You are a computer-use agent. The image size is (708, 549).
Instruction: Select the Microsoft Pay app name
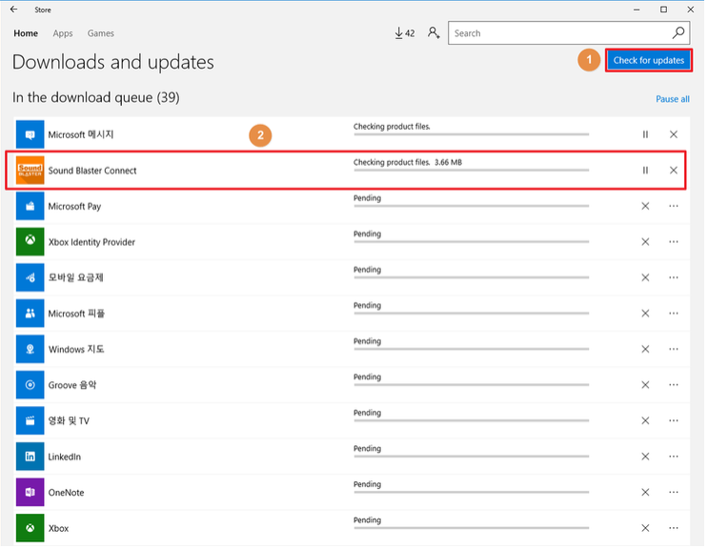coord(74,206)
